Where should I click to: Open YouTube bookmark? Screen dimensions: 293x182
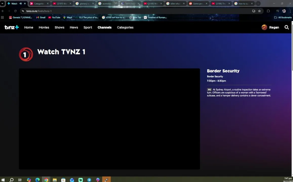point(54,17)
